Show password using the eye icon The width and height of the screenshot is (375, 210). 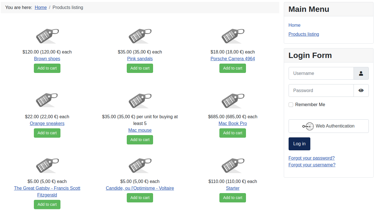point(361,91)
